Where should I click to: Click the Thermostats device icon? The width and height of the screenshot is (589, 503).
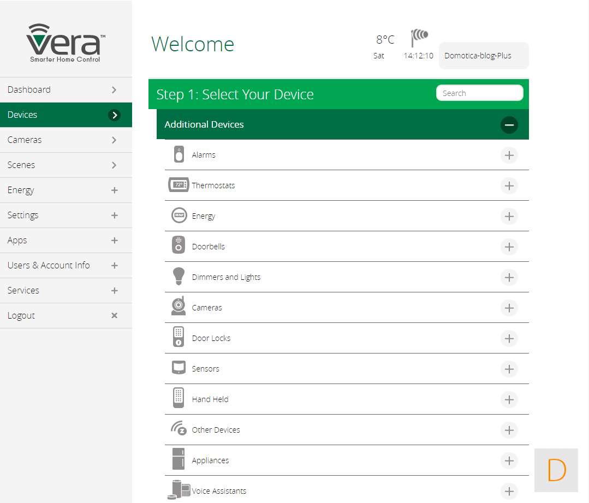[x=179, y=185]
